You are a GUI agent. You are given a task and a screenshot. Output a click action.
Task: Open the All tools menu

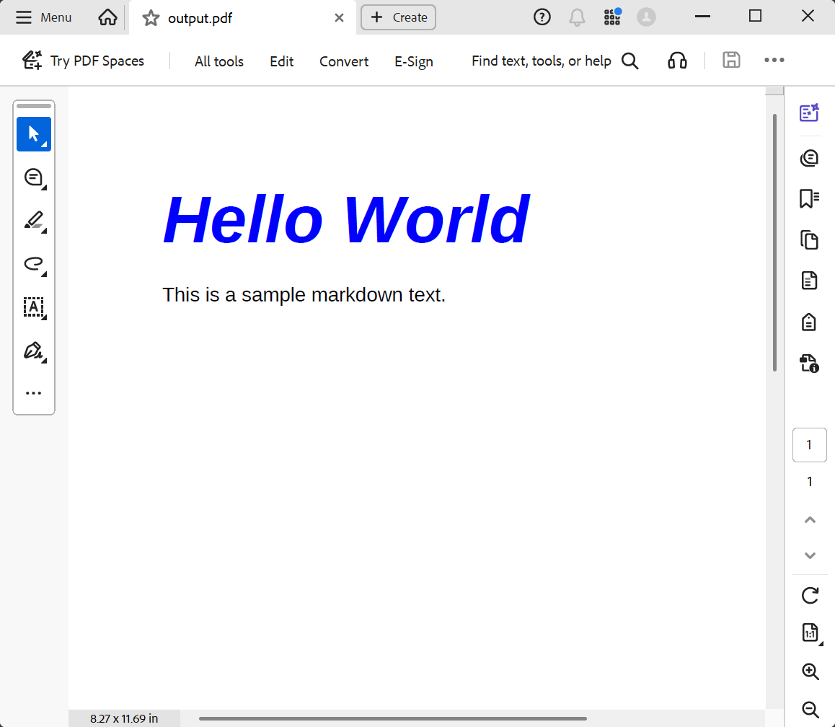(219, 61)
